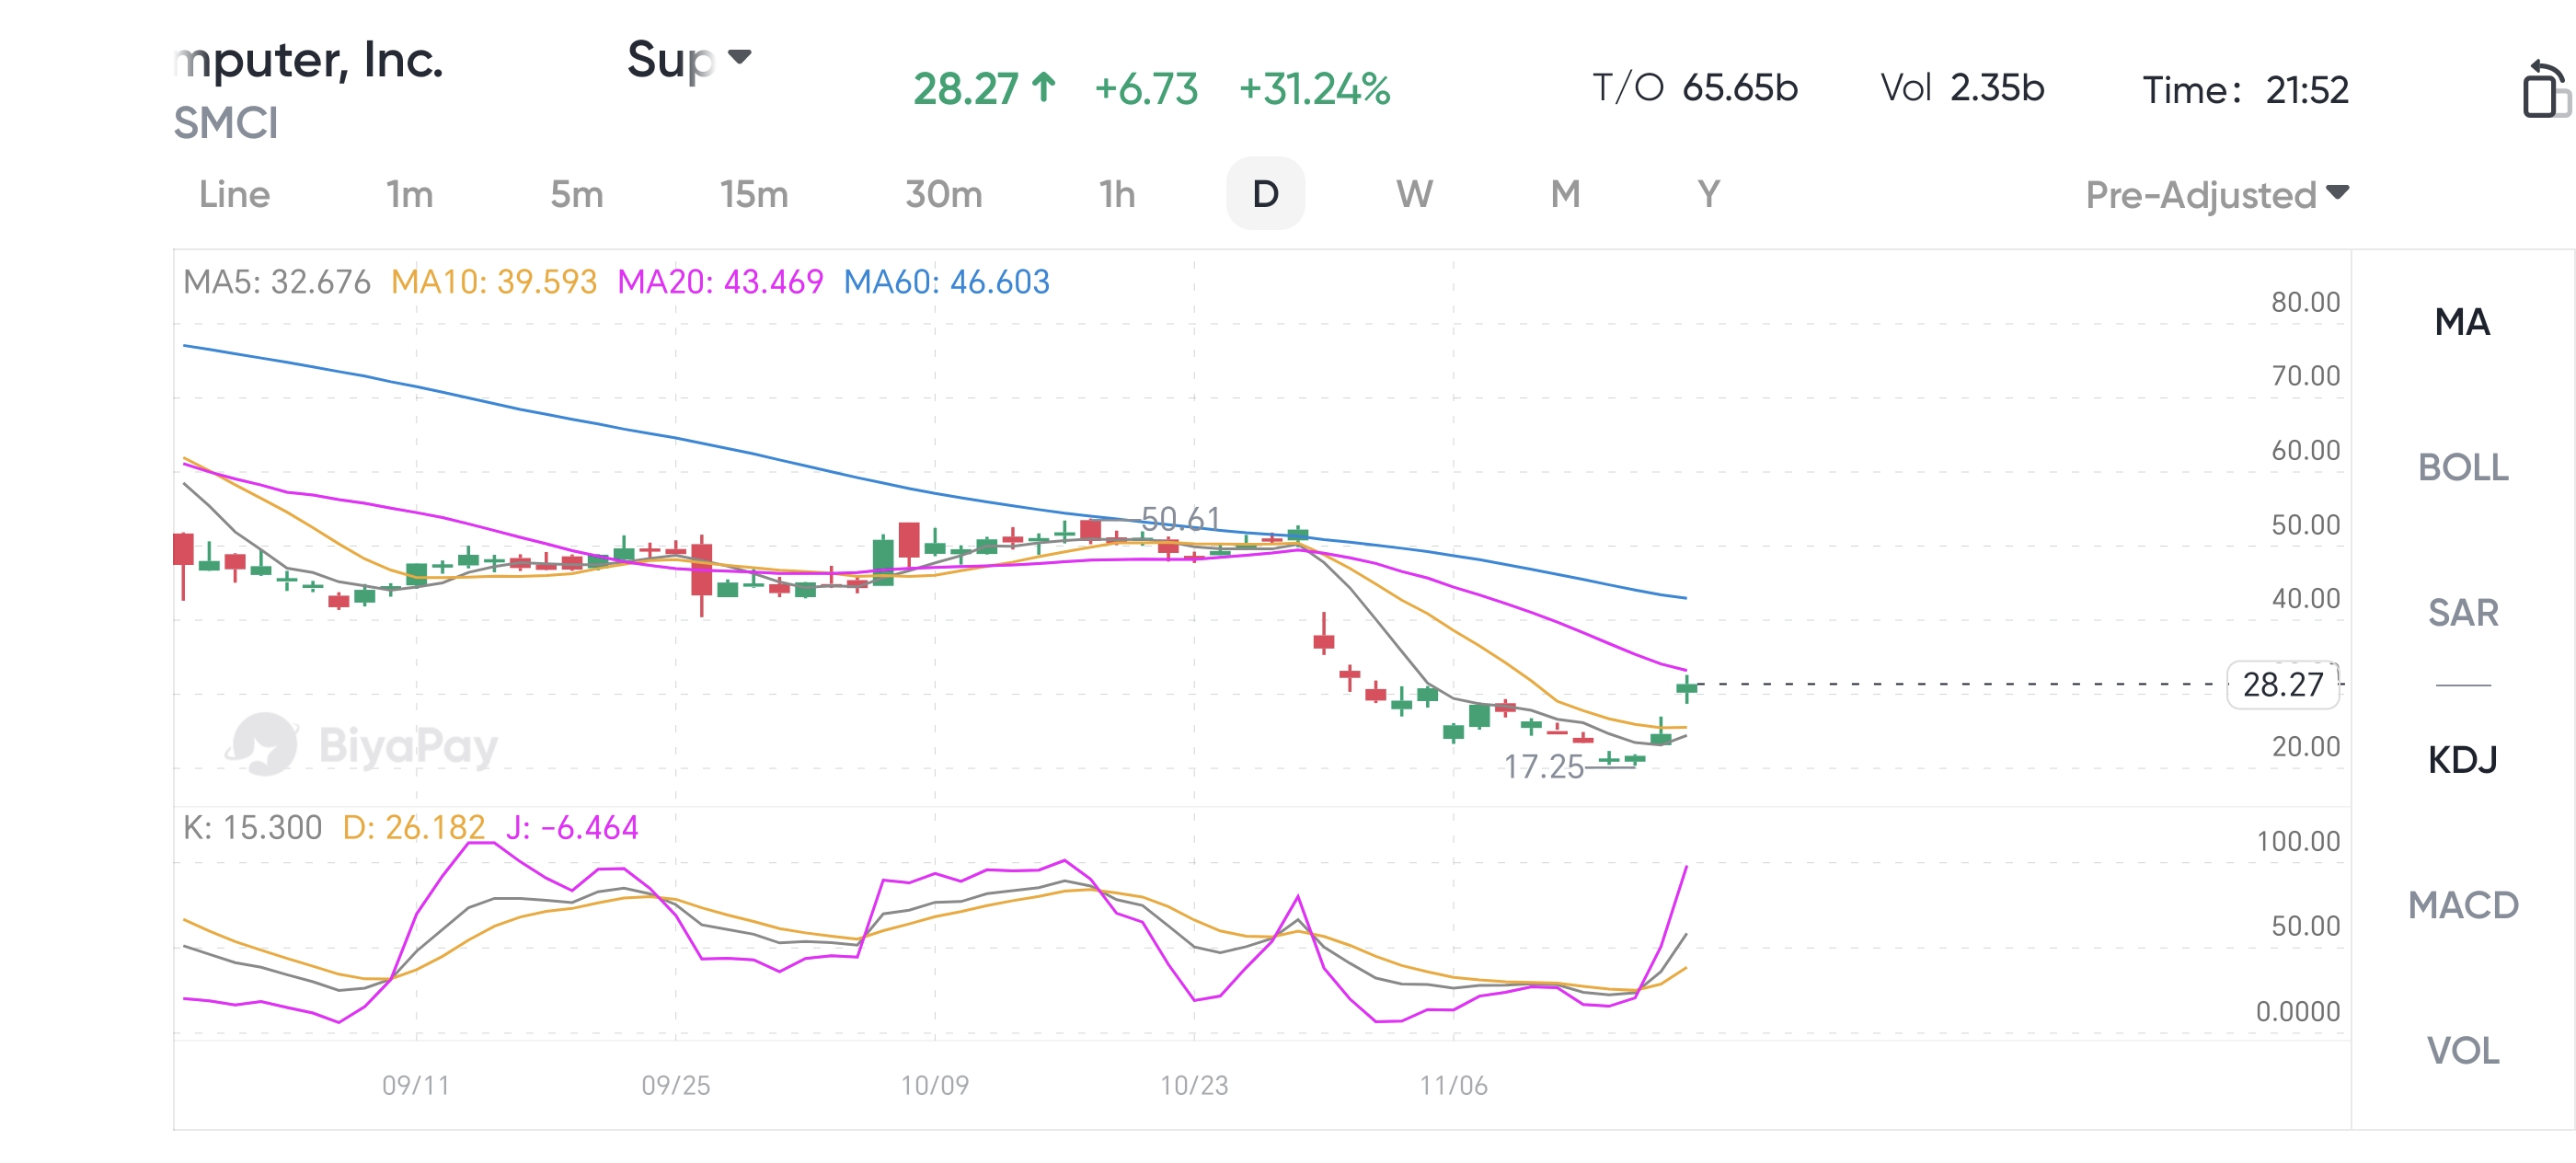Click the 11/06 date label

tap(1454, 1085)
